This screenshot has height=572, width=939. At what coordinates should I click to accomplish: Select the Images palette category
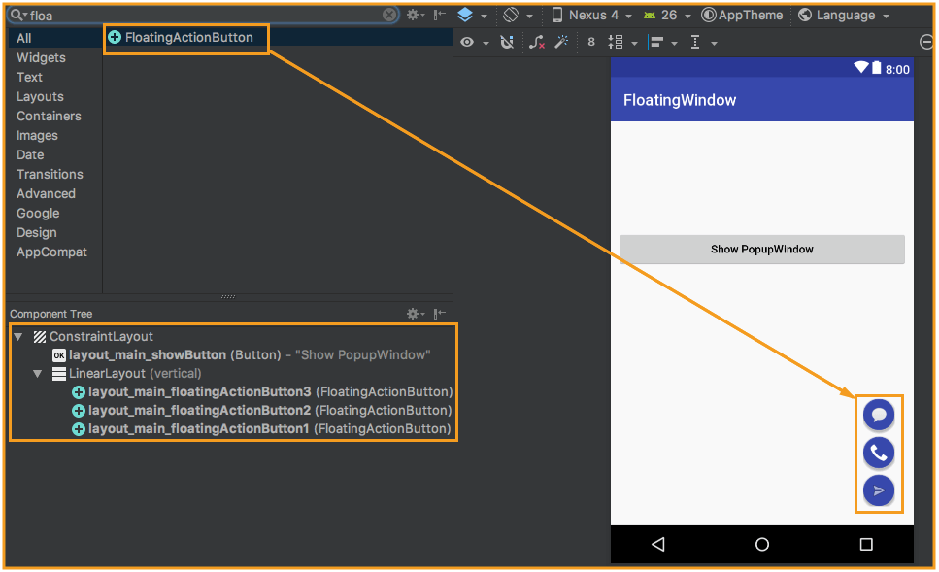point(37,135)
